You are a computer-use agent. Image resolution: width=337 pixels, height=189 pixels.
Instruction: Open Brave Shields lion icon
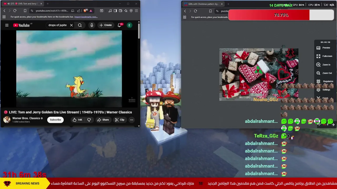[x=85, y=11]
